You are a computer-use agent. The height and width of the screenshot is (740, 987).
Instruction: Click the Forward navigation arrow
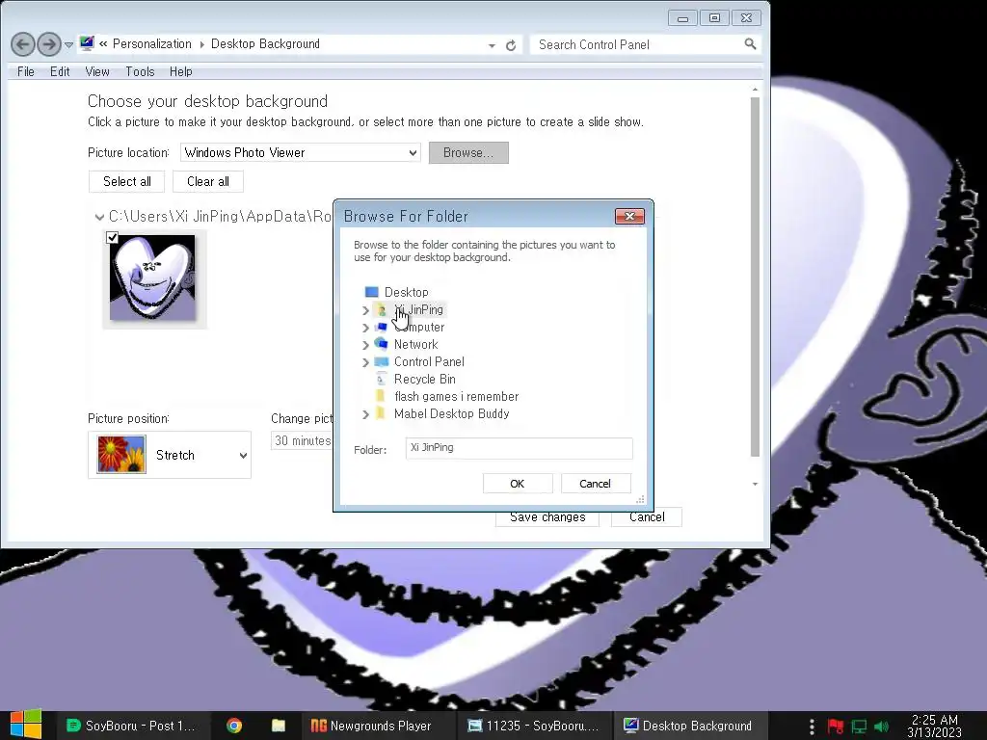click(49, 44)
